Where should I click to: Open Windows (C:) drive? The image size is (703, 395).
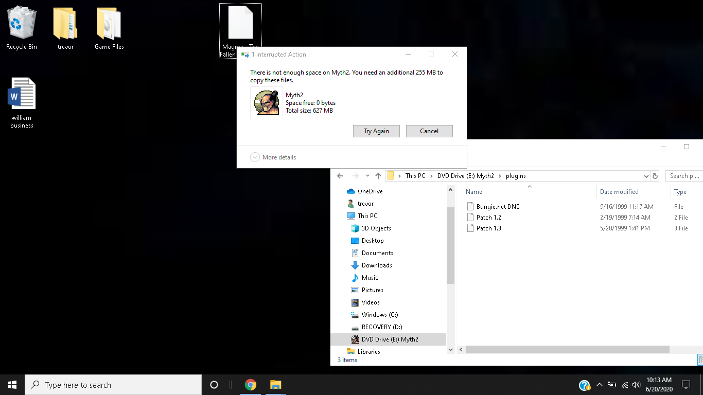point(375,315)
